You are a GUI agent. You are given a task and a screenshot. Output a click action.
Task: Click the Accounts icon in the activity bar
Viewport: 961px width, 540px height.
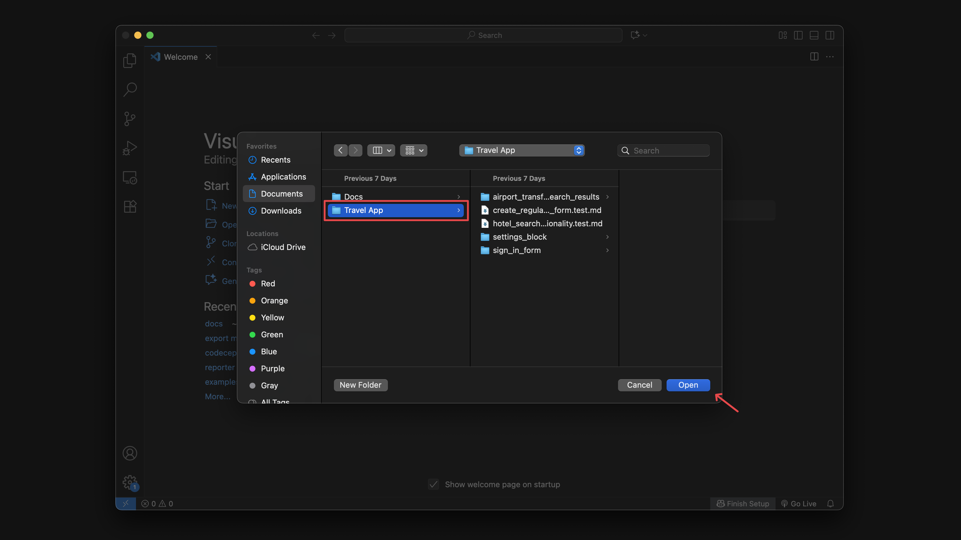click(x=130, y=453)
